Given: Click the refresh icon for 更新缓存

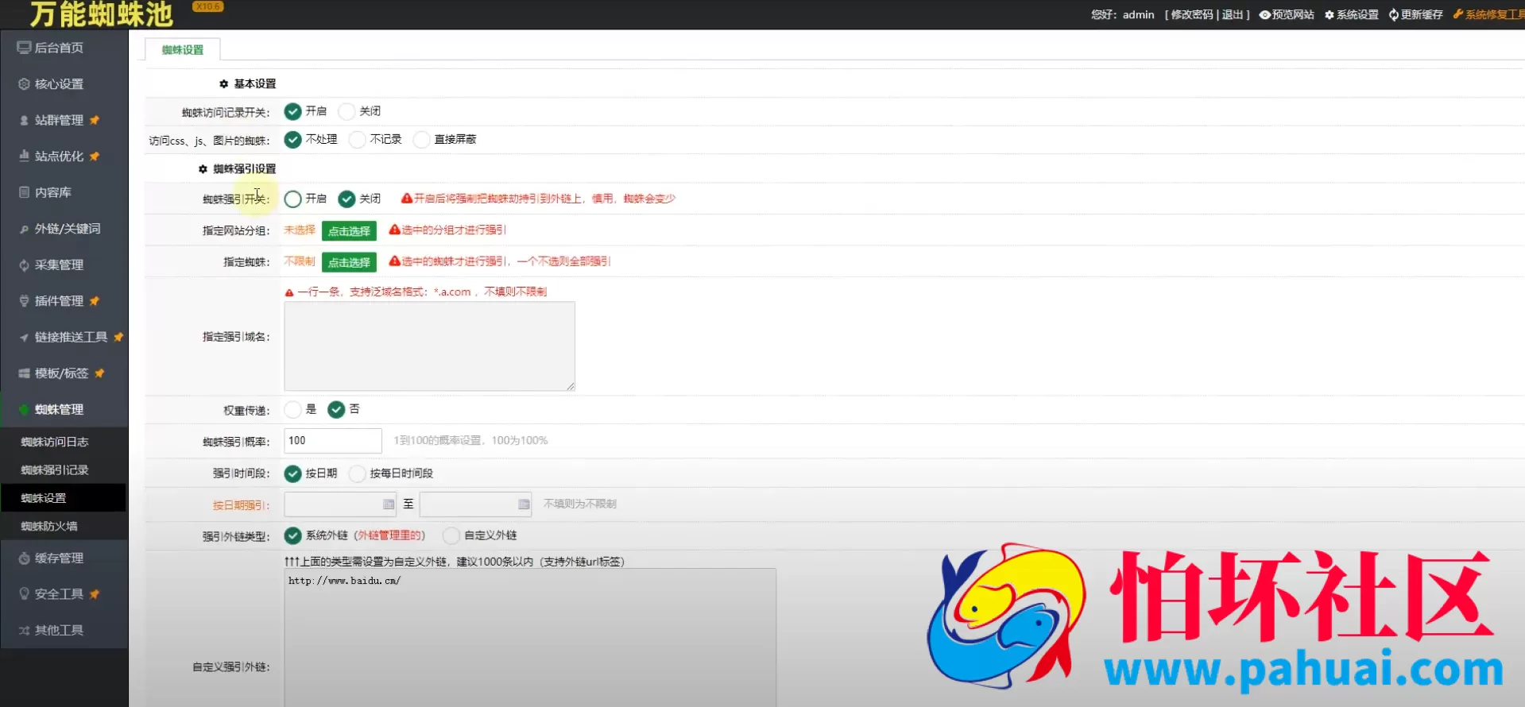Looking at the screenshot, I should [1394, 15].
